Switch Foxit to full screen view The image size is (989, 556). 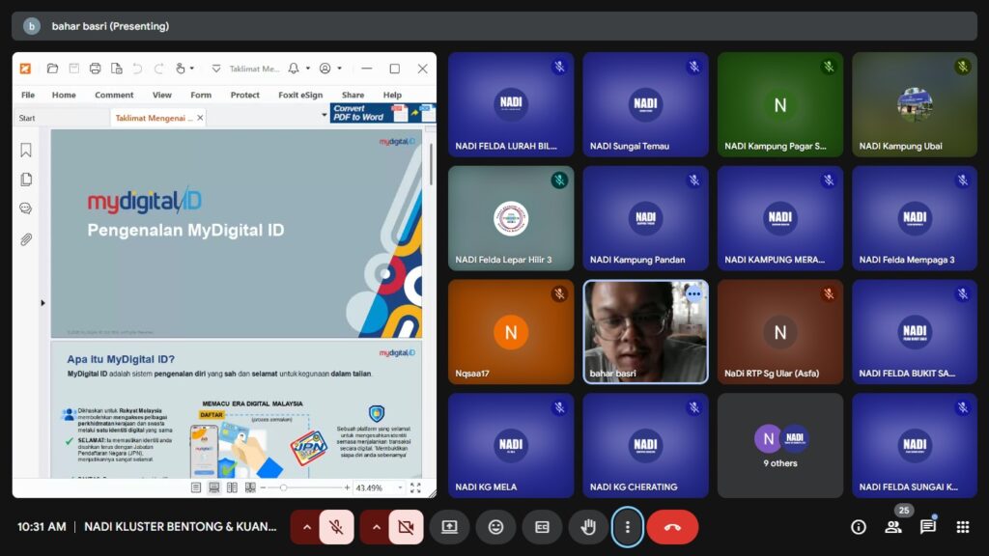(415, 487)
